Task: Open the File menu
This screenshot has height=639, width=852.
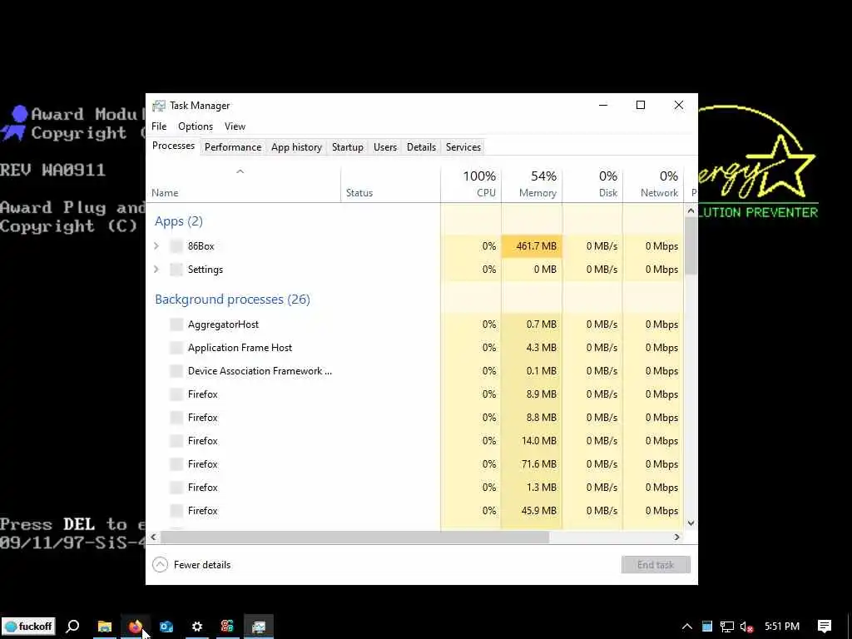Action: click(159, 126)
